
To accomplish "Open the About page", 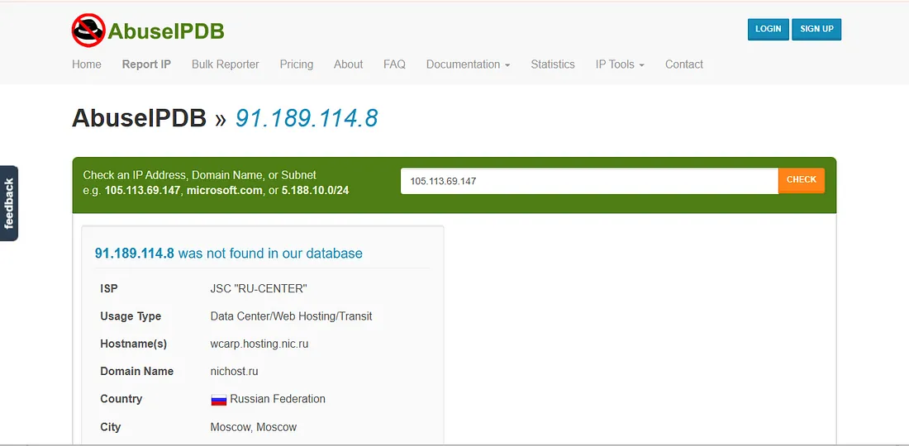I will tap(349, 64).
